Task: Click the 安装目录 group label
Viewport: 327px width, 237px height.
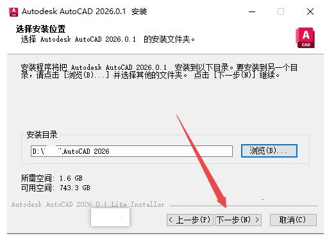Action: (x=42, y=135)
